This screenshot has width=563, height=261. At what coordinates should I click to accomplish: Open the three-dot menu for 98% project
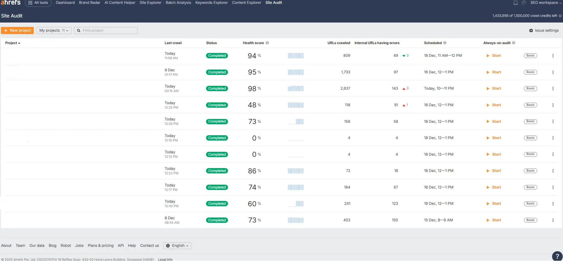click(553, 88)
